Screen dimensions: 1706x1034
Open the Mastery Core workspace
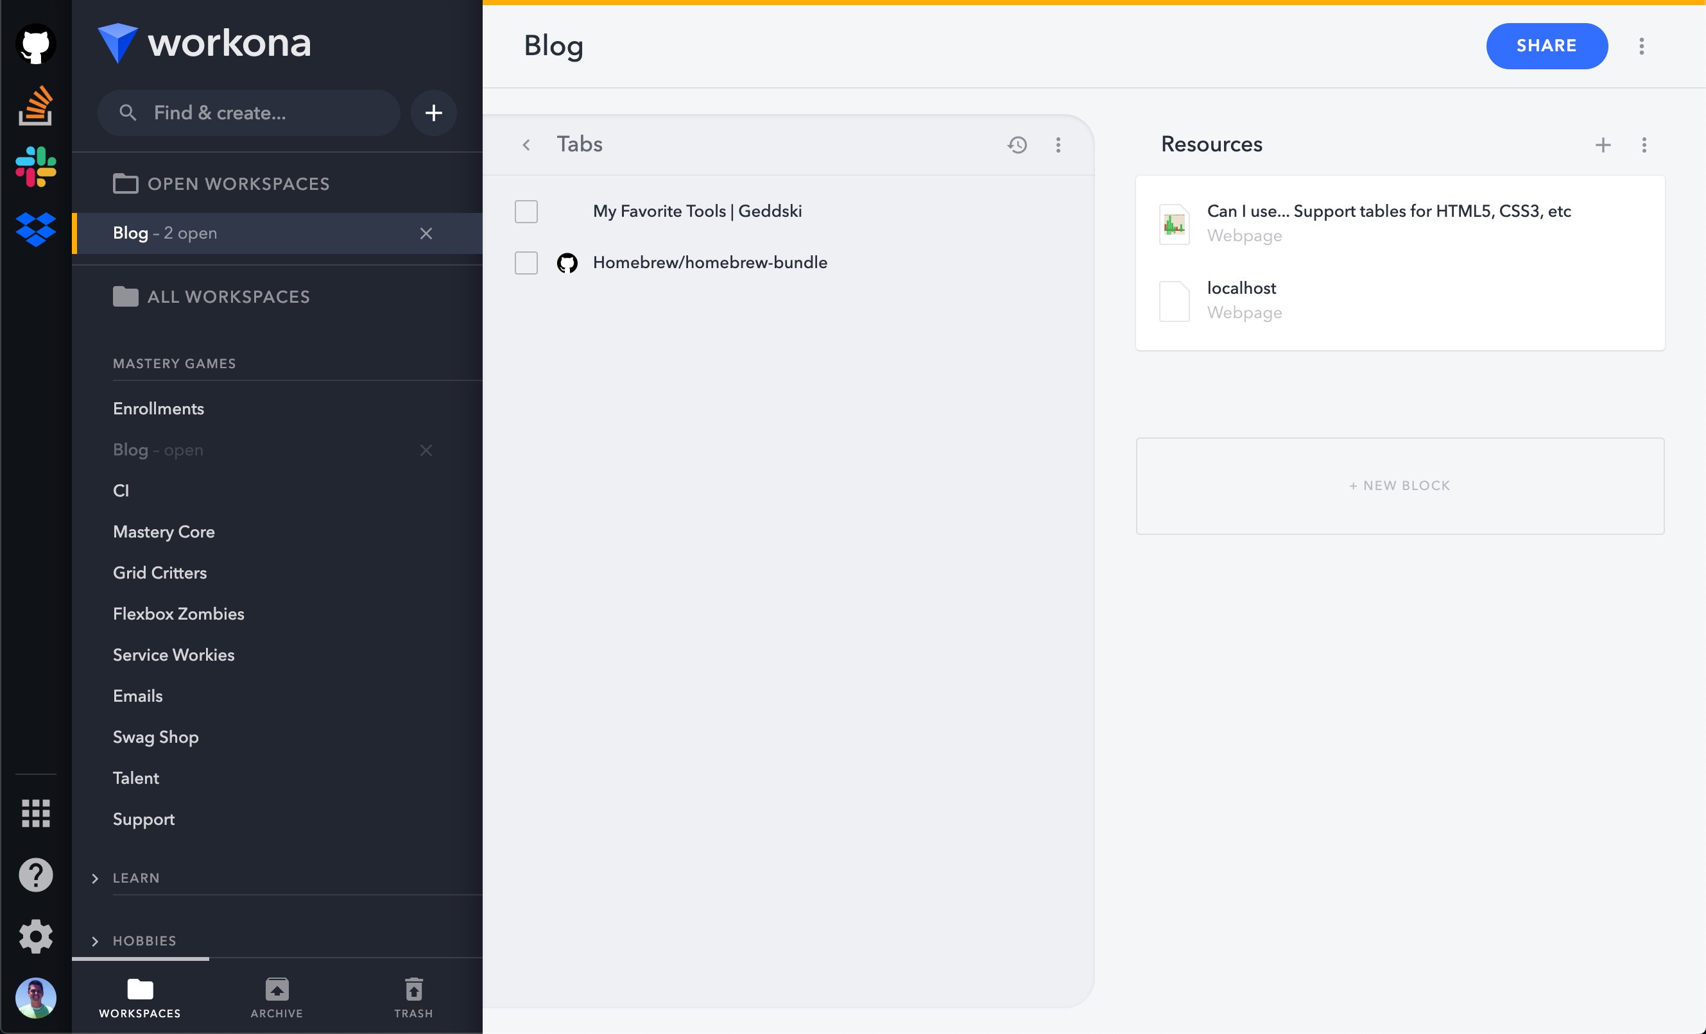(164, 532)
